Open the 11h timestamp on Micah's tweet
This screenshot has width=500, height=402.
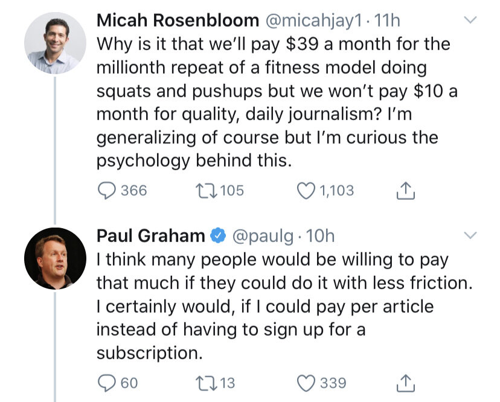point(388,21)
